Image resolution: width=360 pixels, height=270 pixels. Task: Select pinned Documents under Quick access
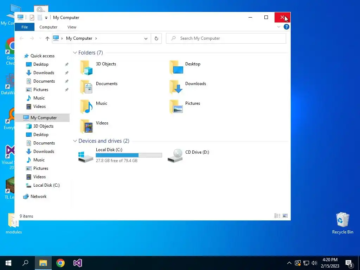click(x=44, y=81)
